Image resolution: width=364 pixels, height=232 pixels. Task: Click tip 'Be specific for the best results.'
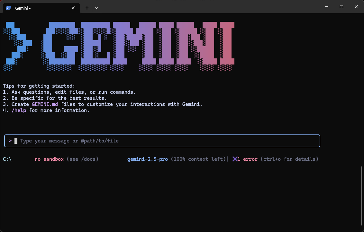[59, 98]
